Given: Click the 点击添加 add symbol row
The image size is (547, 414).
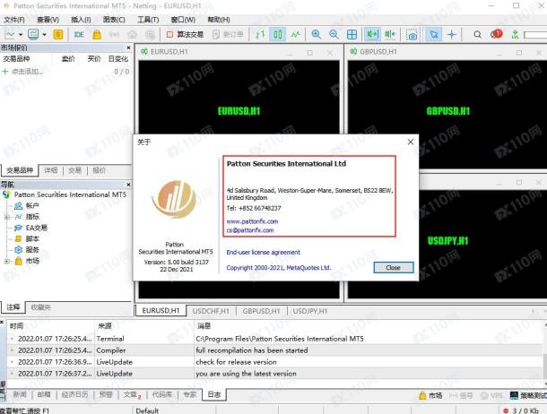Looking at the screenshot, I should pos(66,72).
